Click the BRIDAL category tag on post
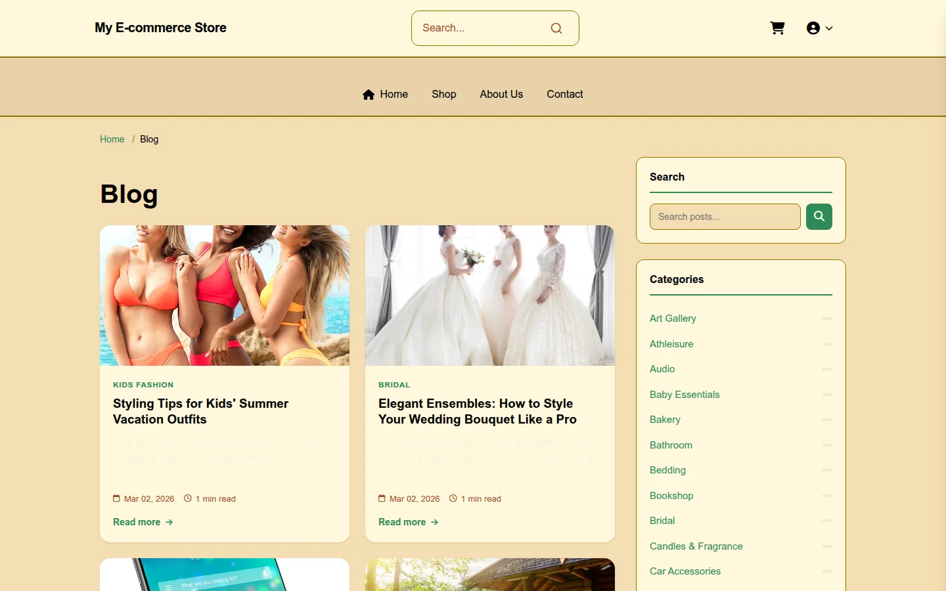946x591 pixels. pyautogui.click(x=394, y=385)
